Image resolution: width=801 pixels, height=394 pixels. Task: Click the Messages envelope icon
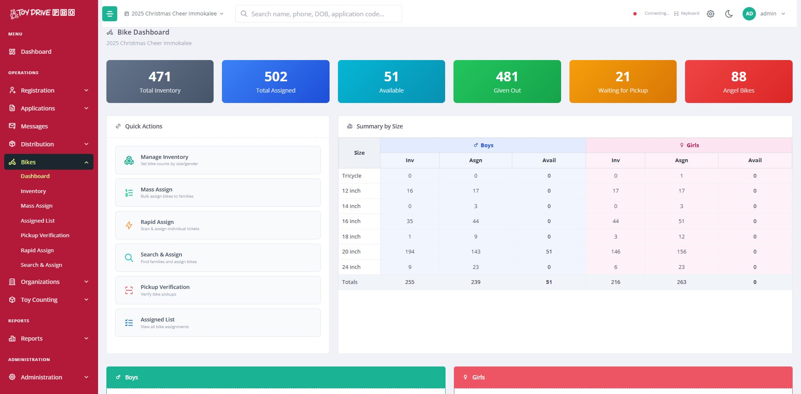(12, 126)
